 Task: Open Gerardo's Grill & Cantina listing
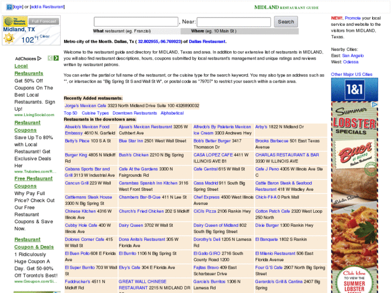(279, 282)
